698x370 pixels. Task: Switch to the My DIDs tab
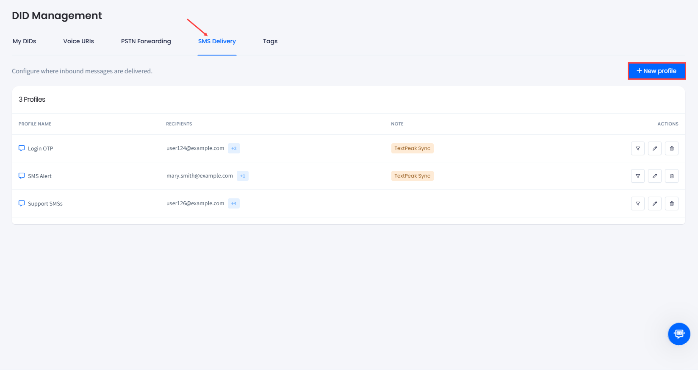pyautogui.click(x=24, y=41)
